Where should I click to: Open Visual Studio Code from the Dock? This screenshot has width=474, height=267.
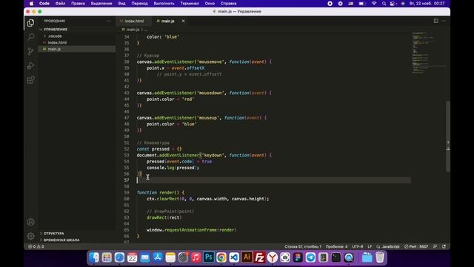pyautogui.click(x=234, y=257)
